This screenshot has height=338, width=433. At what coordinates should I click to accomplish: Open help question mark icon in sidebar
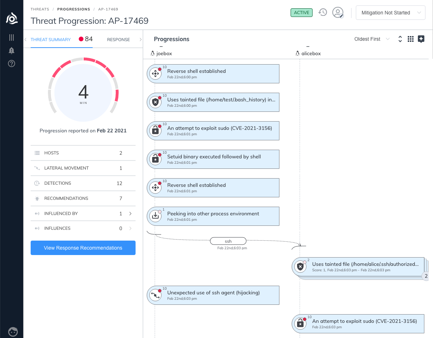[x=12, y=64]
